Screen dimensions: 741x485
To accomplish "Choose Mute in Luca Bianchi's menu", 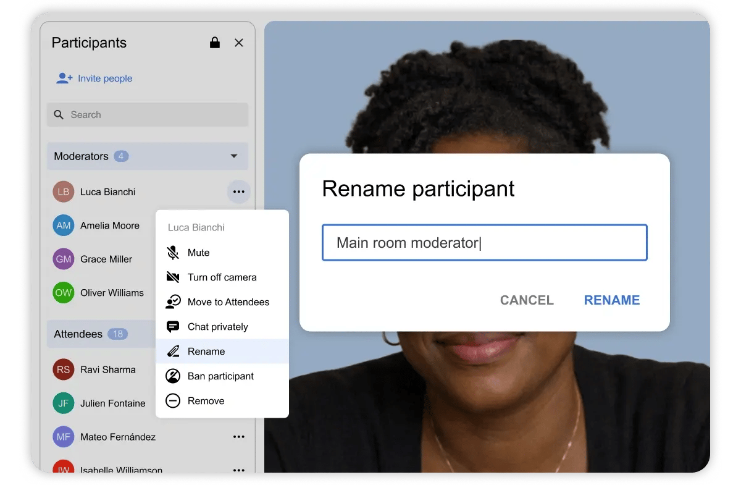I will 198,252.
